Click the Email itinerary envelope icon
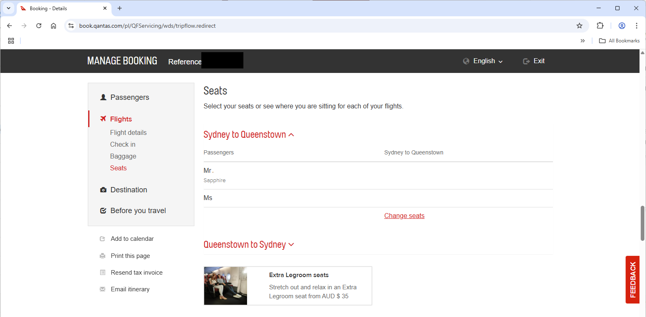 pyautogui.click(x=102, y=289)
